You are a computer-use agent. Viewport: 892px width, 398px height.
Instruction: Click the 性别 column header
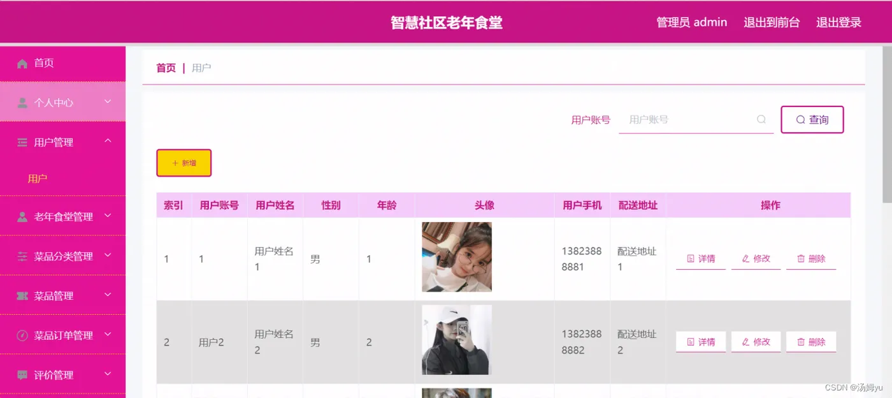pos(331,205)
